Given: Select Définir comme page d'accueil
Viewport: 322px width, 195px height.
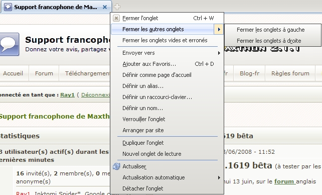Looking at the screenshot, I should 167,75.
